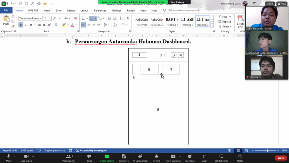Clear all formatting icon
Viewport: 289px width, 163px height.
pos(75,18)
